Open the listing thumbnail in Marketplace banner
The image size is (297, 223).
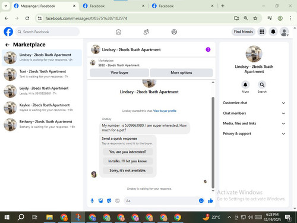93,62
